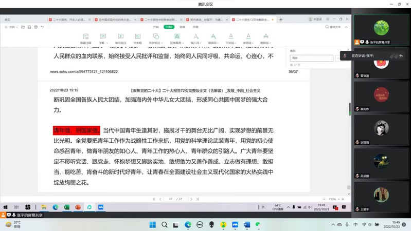Click the 隐藏注释 hide annotations tool

85,38
